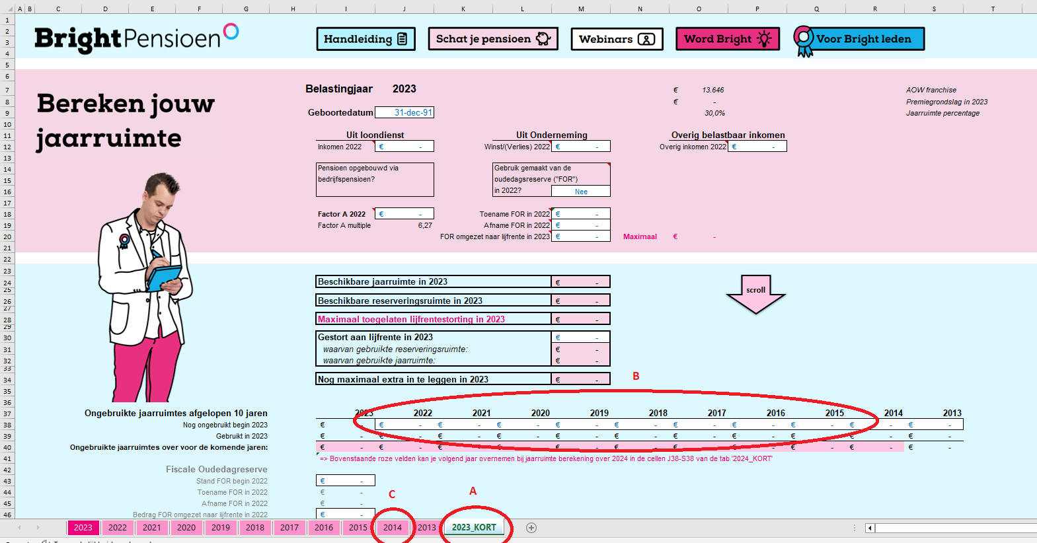Click the Premiegrondslag in 2023 label
Image resolution: width=1037 pixels, height=543 pixels.
(x=946, y=102)
